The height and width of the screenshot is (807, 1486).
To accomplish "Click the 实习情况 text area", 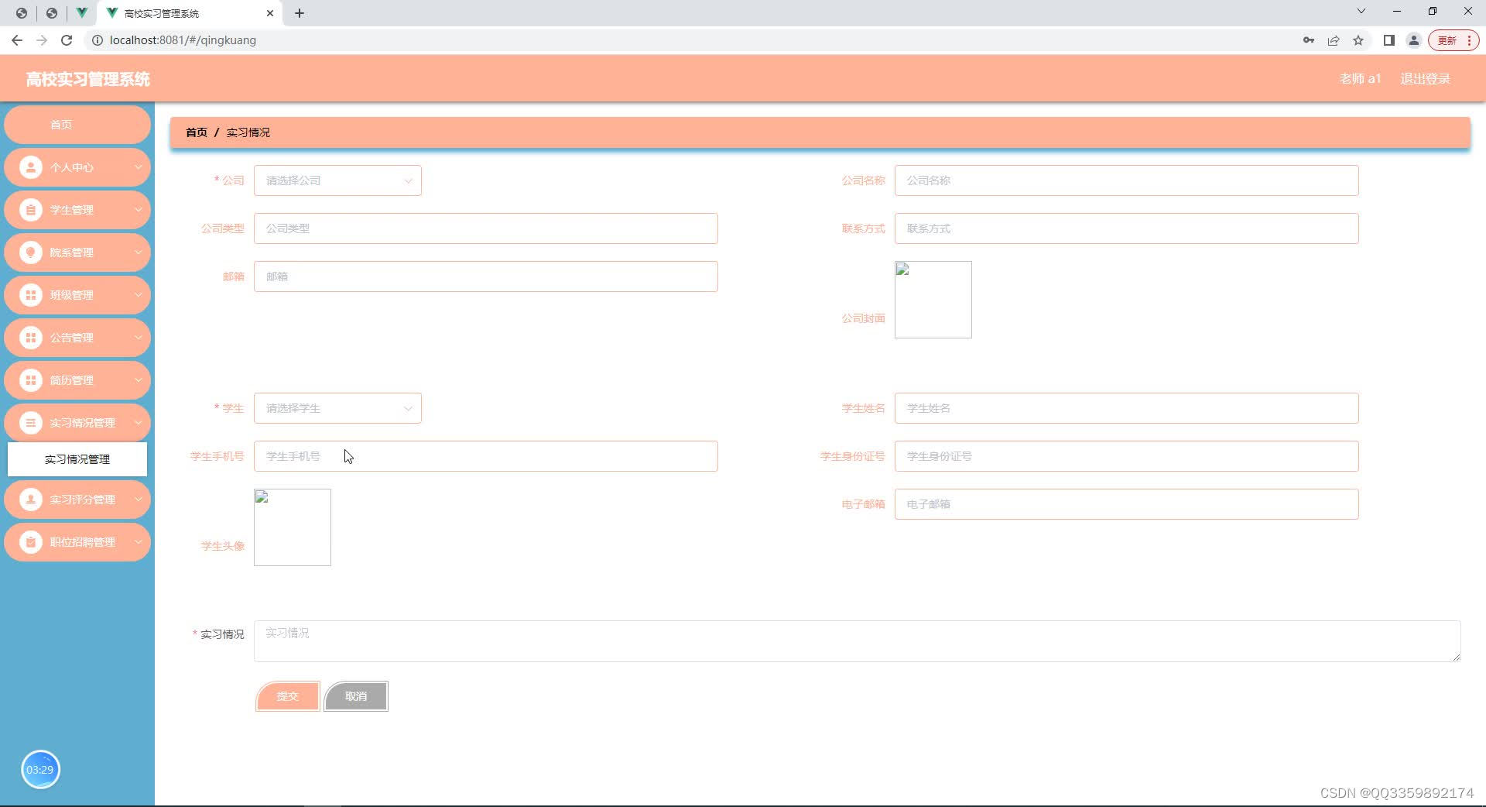I will 857,641.
